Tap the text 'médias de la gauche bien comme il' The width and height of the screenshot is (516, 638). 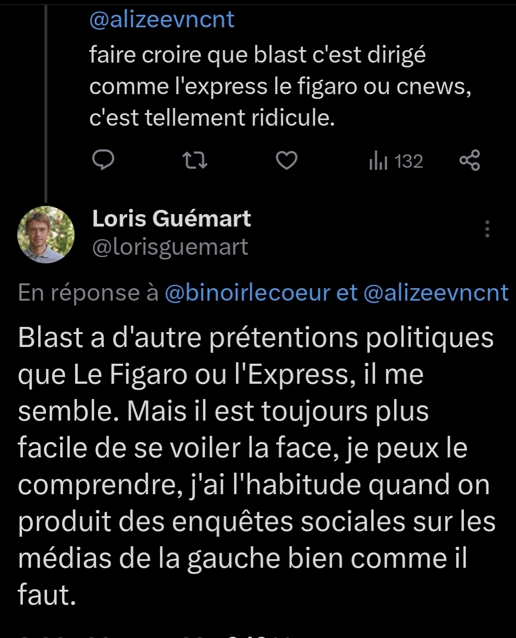(242, 558)
